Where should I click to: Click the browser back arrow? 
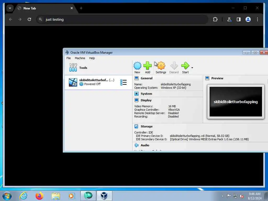[x=10, y=19]
